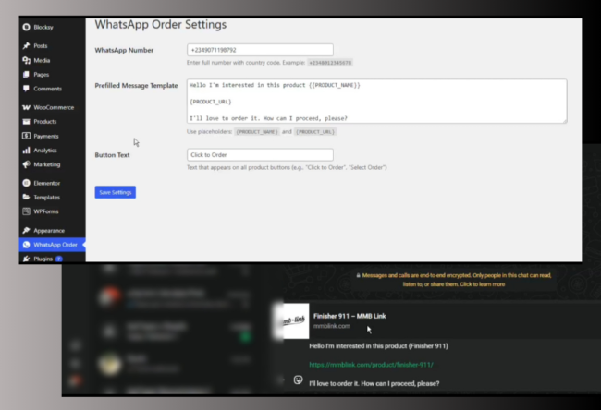This screenshot has width=601, height=410.
Task: Click the Prefilled Message Template textarea
Action: coord(376,102)
